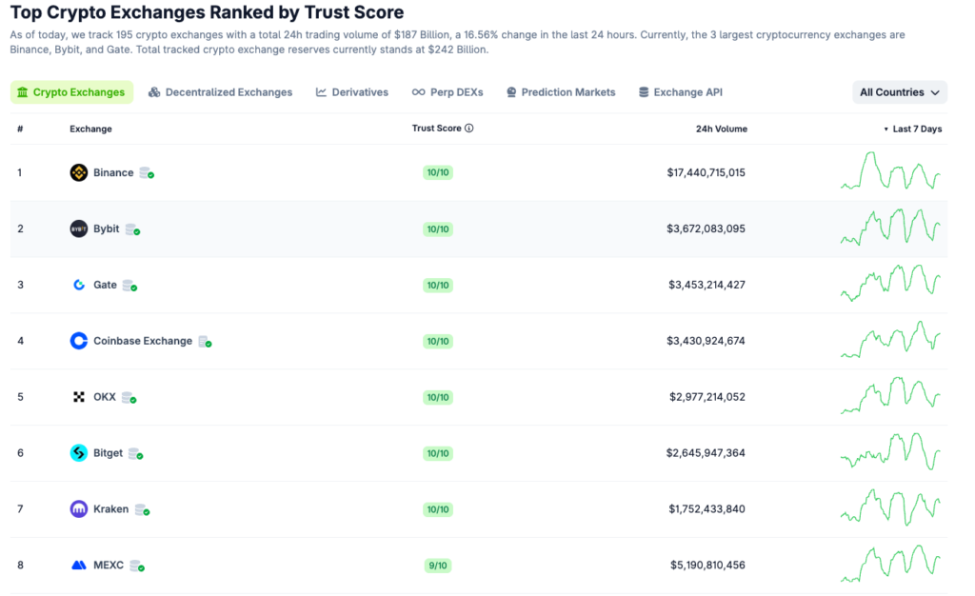Click the reserves badge icon beside Binance
Viewport: 975px width, 596px height.
point(147,173)
